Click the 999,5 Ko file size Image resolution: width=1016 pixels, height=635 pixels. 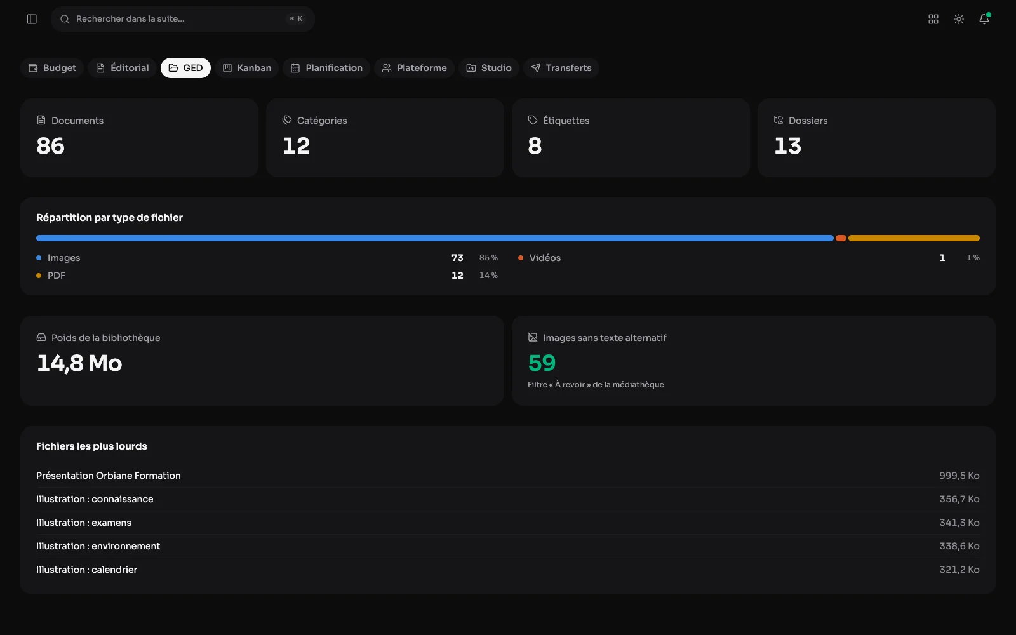point(959,476)
